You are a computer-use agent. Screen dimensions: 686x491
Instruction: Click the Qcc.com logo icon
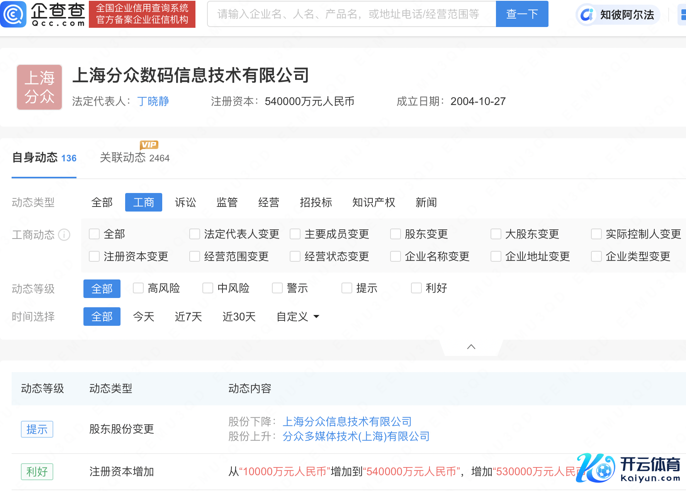(x=14, y=14)
